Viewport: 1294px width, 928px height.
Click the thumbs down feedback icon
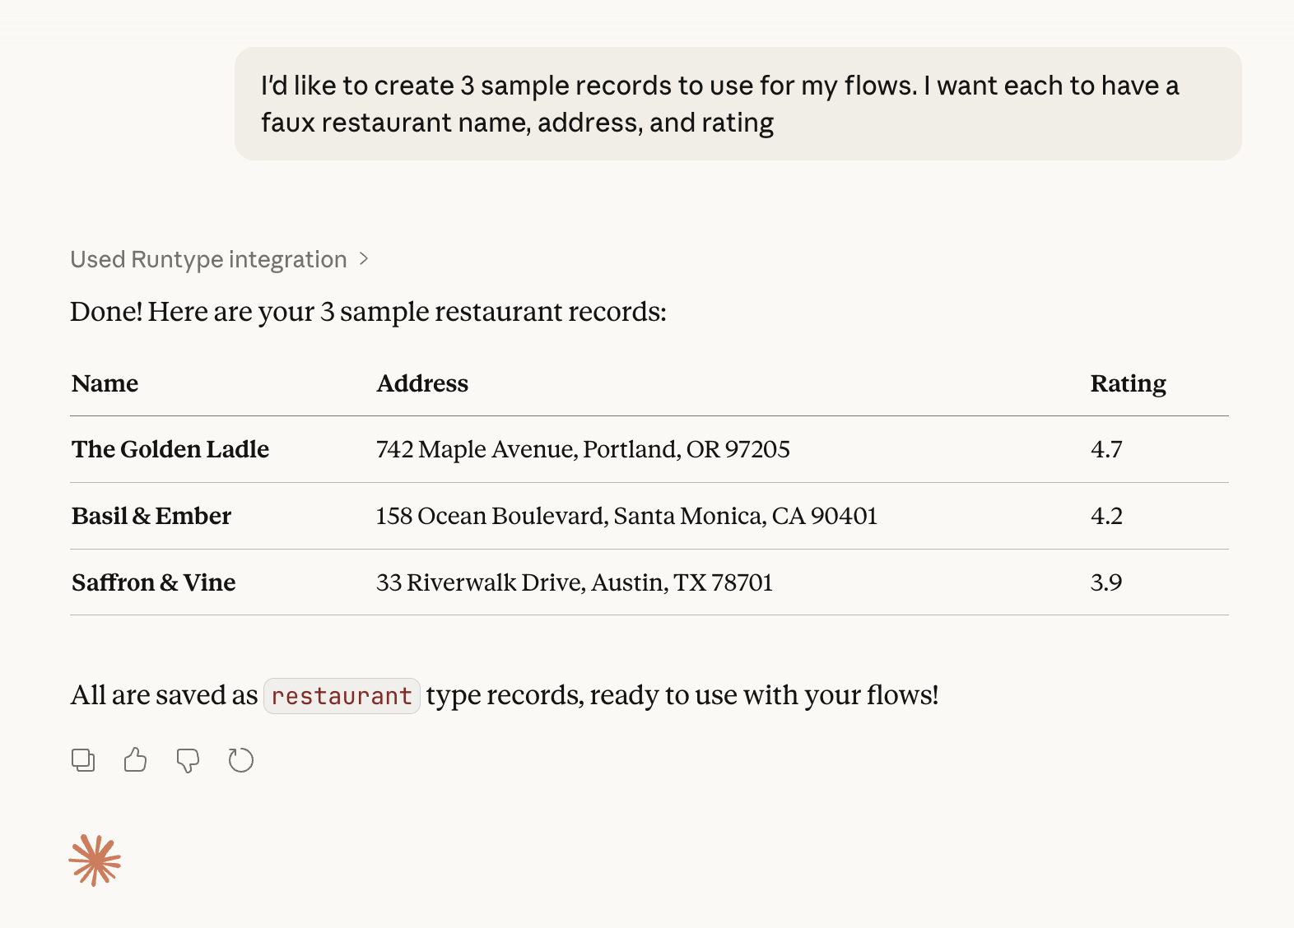[x=188, y=760]
